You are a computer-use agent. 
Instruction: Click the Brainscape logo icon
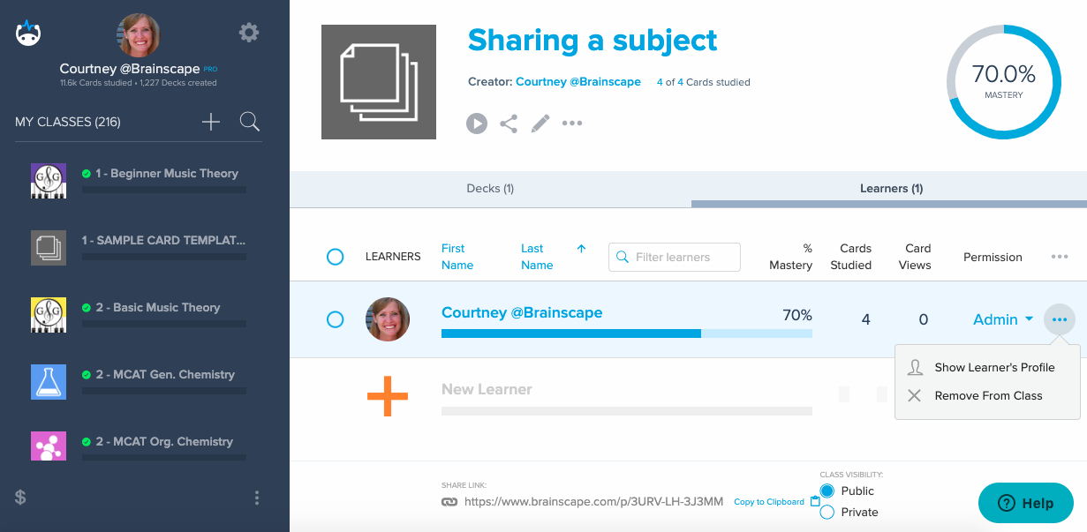[x=28, y=33]
